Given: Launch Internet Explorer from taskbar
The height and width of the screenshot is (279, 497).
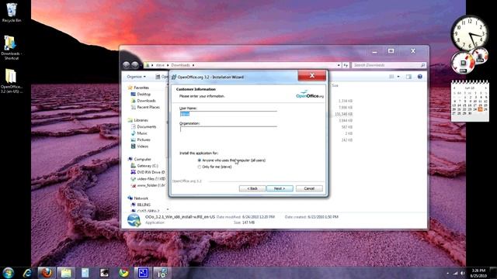Looking at the screenshot, I should 28,273.
